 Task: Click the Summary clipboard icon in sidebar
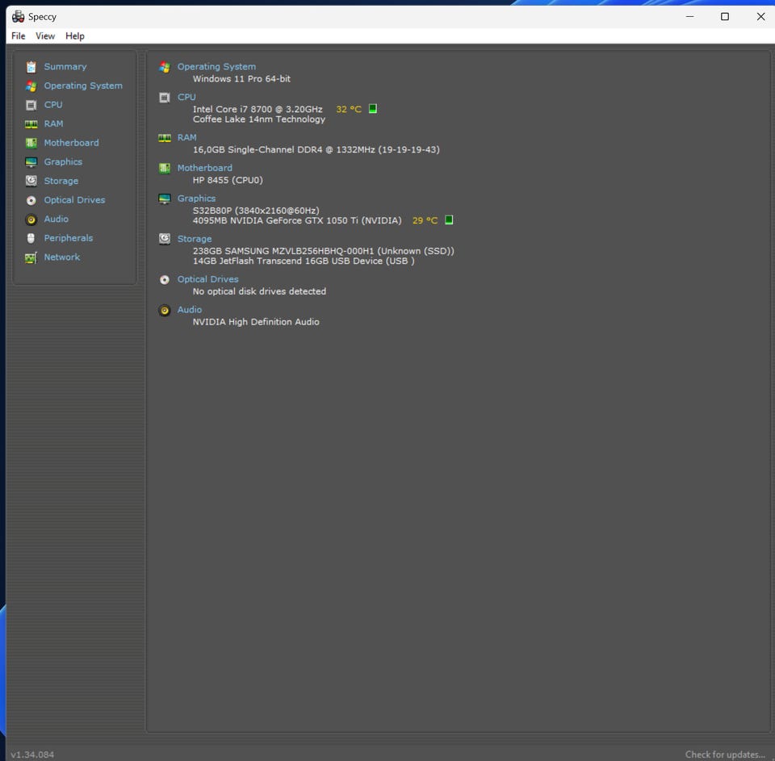(31, 67)
